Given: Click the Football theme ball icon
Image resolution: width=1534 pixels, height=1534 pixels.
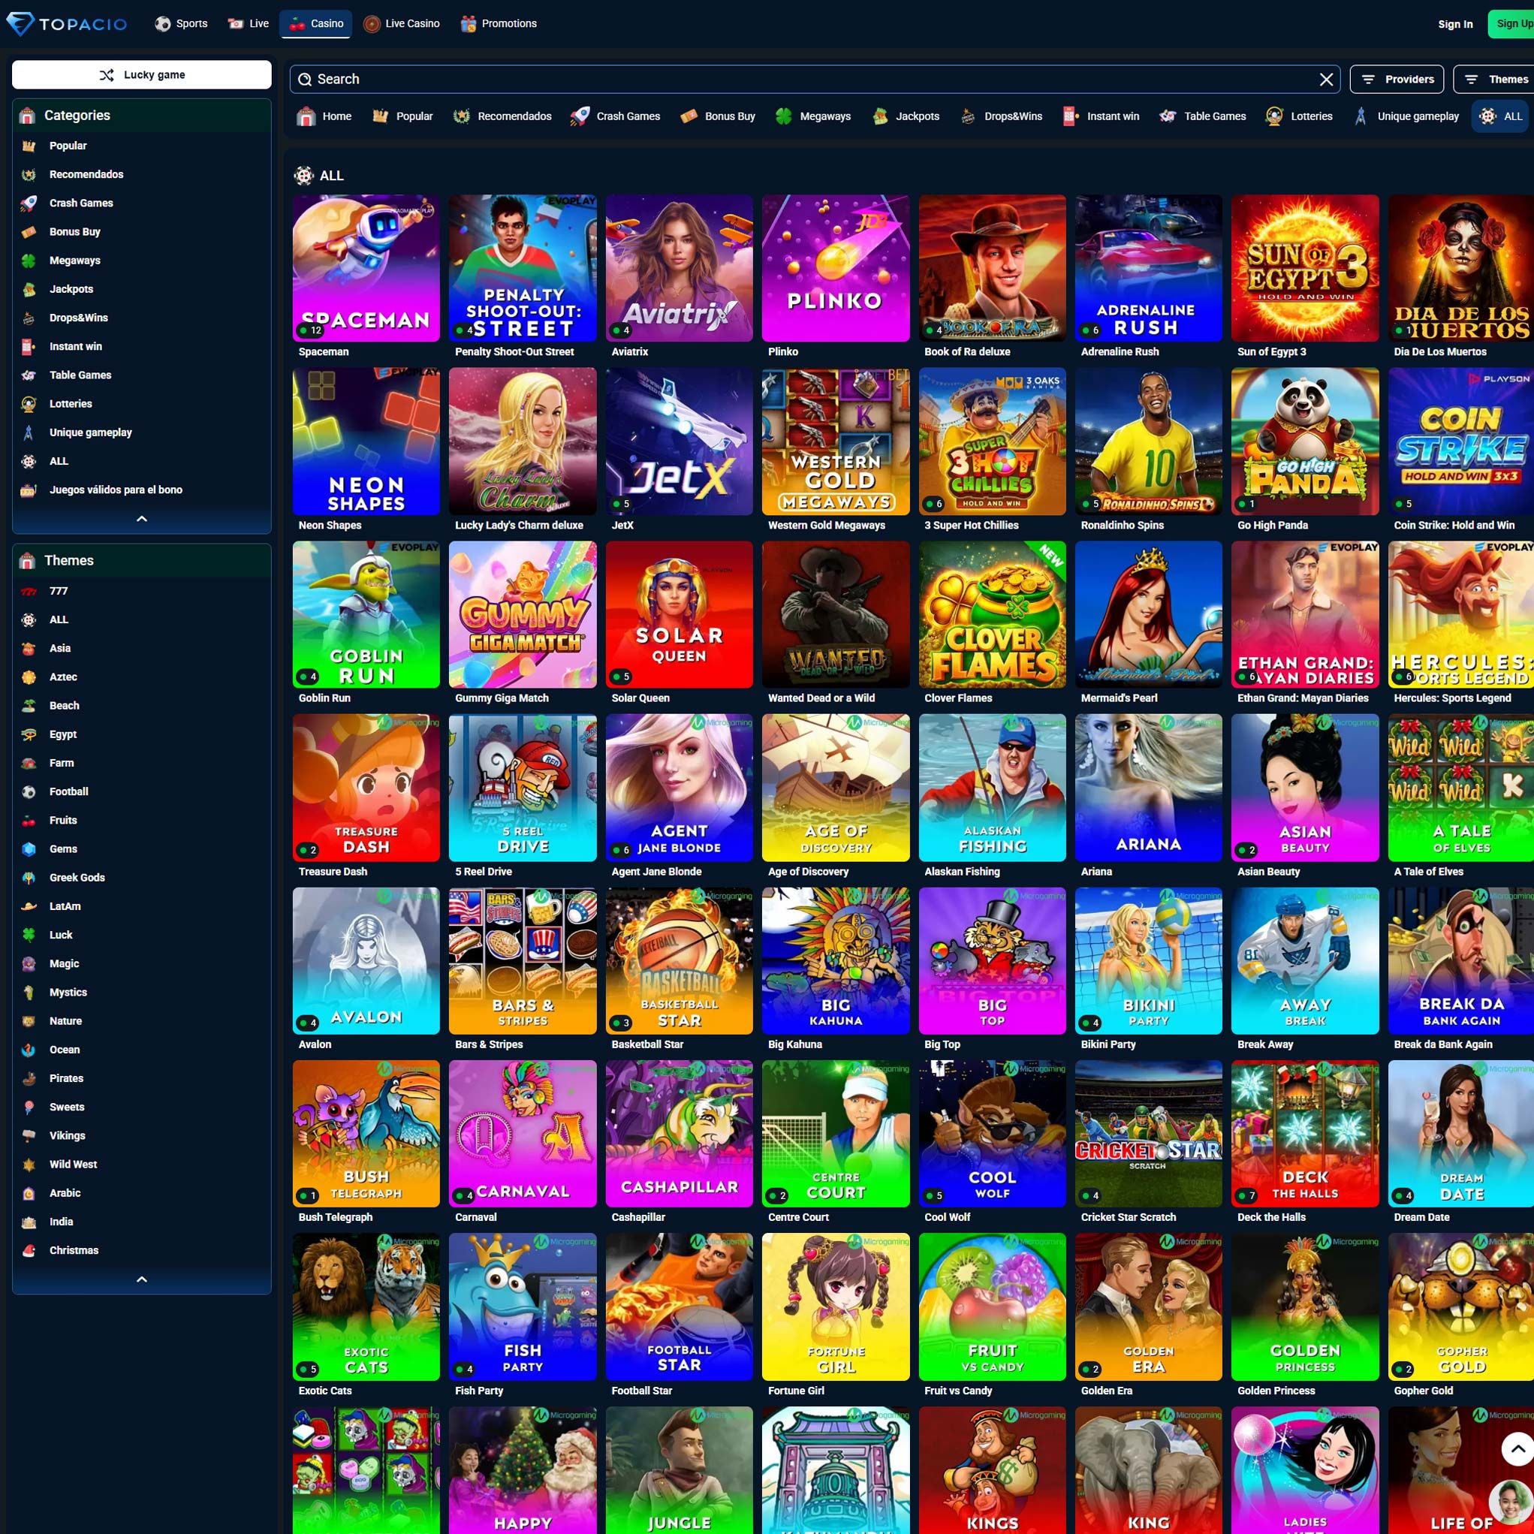Looking at the screenshot, I should pyautogui.click(x=29, y=791).
